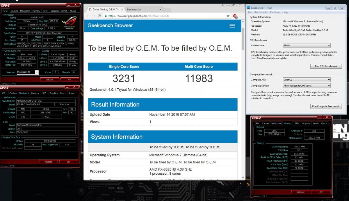Click the 'Geekbench Browser' header link

pyautogui.click(x=110, y=25)
